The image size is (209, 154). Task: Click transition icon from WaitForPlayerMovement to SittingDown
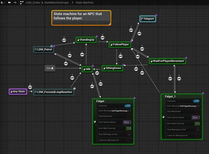(x=136, y=69)
